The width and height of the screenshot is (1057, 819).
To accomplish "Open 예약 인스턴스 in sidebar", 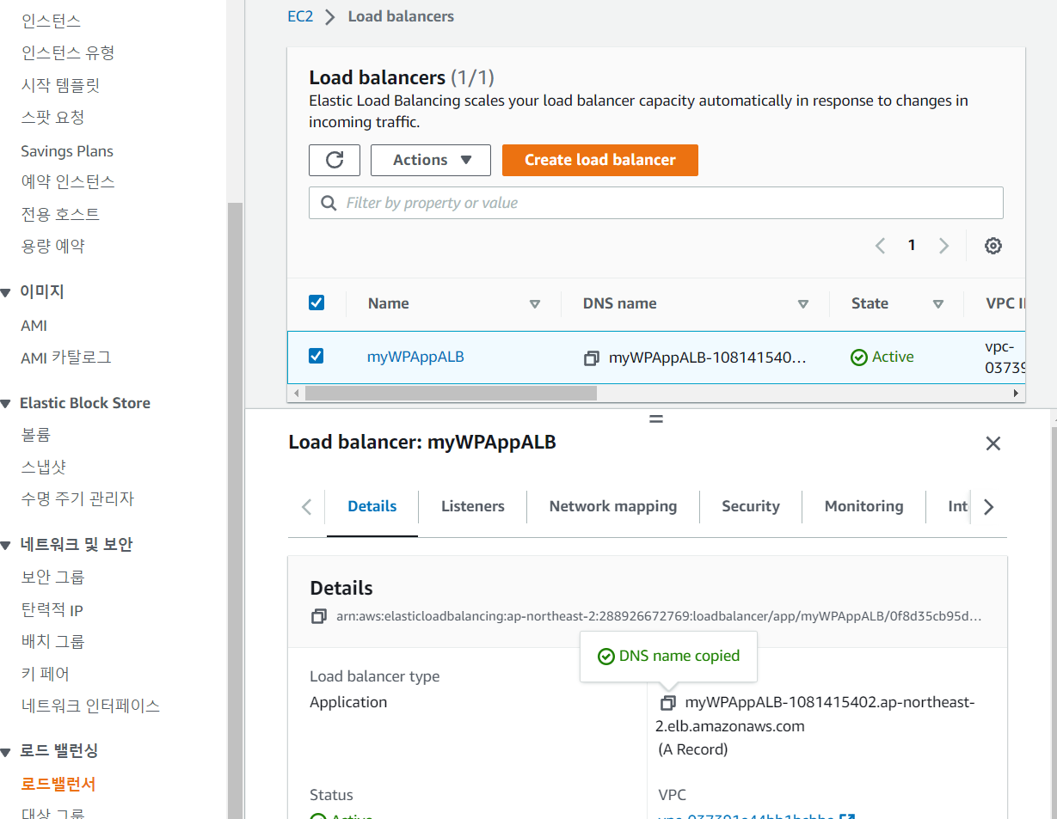I will [x=68, y=182].
